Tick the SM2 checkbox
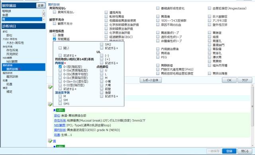 102,44
